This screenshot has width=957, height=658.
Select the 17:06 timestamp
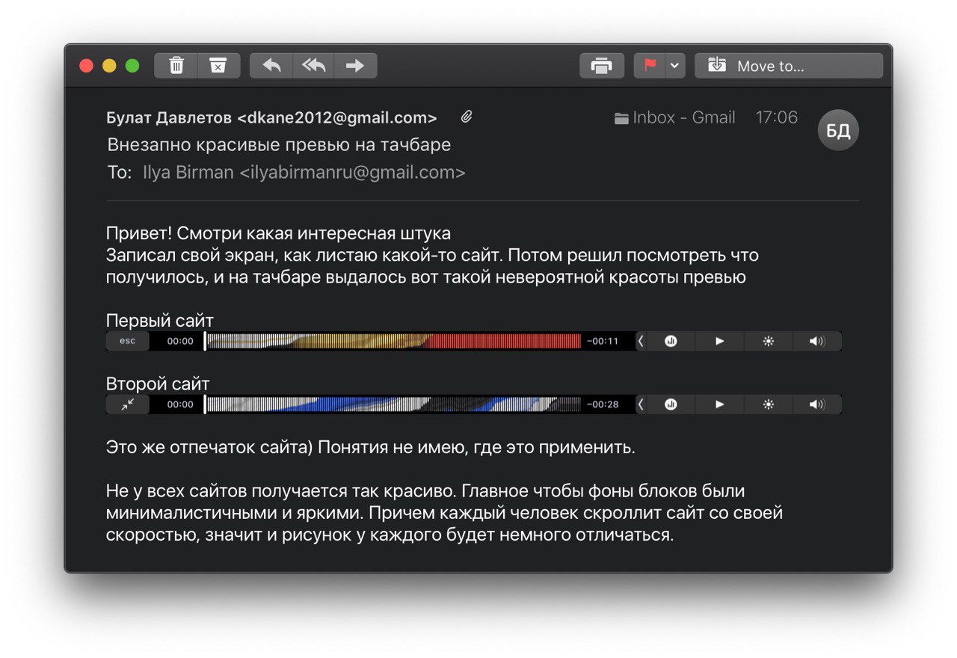[777, 117]
